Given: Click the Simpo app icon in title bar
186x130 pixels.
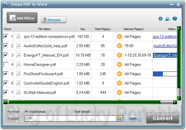Looking at the screenshot, I should click(5, 4).
